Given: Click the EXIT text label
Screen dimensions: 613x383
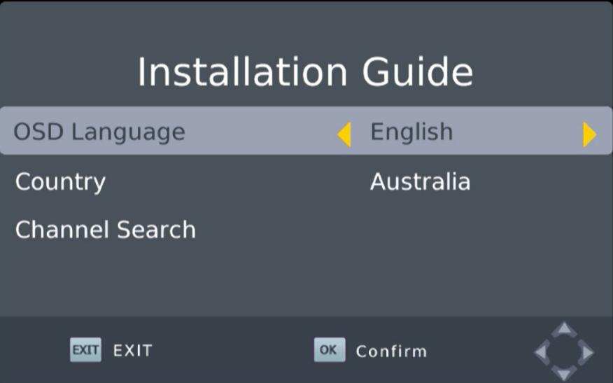Looking at the screenshot, I should click(x=133, y=351).
